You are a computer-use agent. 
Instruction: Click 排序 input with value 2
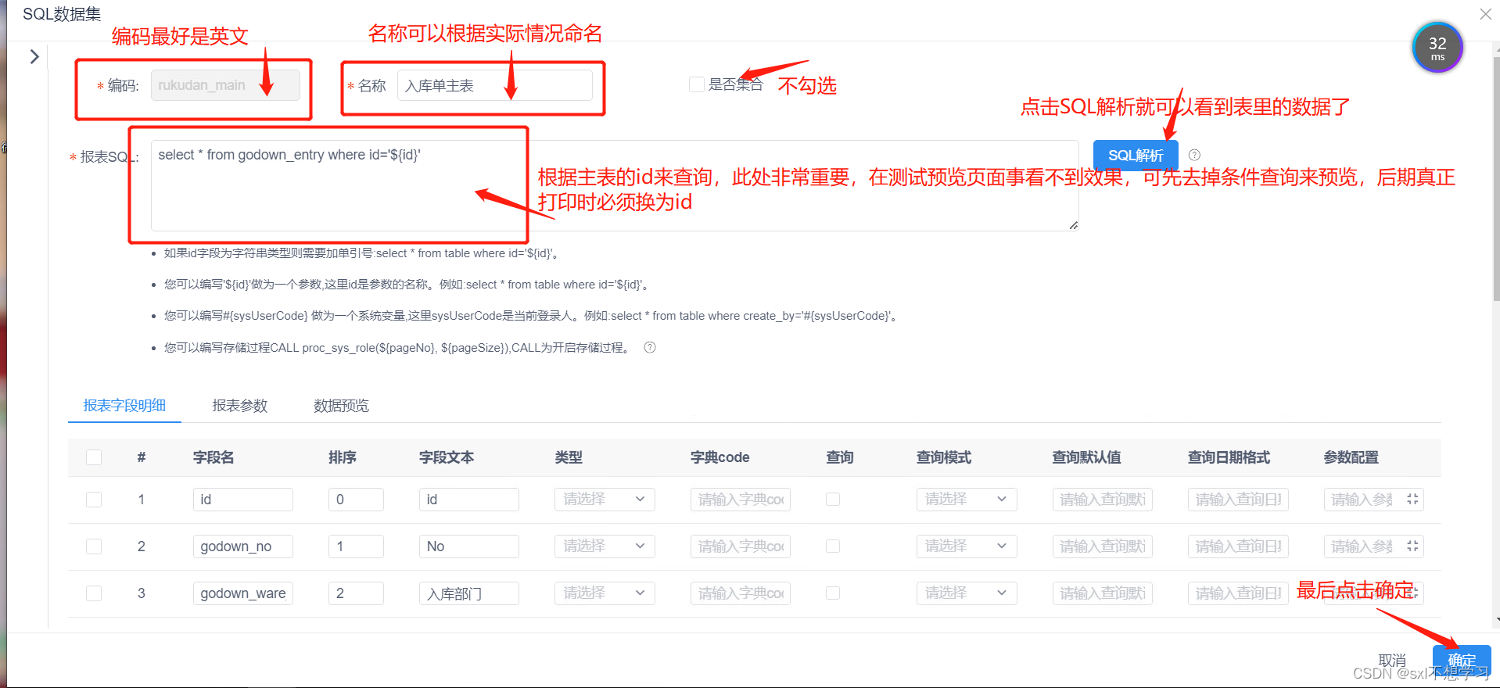[356, 593]
